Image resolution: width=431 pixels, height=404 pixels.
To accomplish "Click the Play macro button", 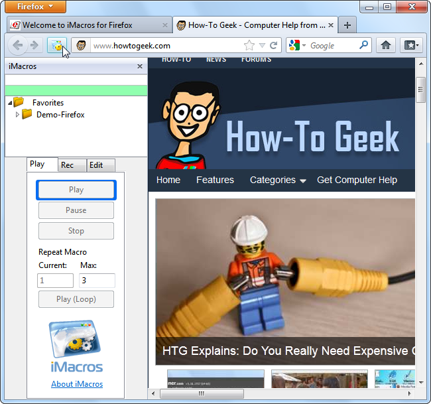I will click(76, 190).
